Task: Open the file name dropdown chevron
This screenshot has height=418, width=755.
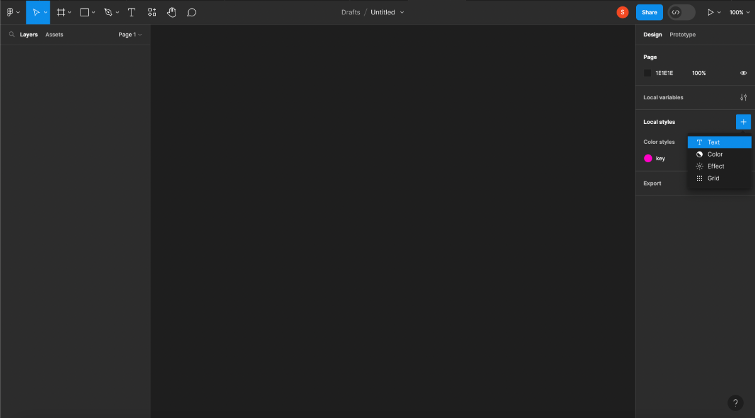Action: pos(402,13)
